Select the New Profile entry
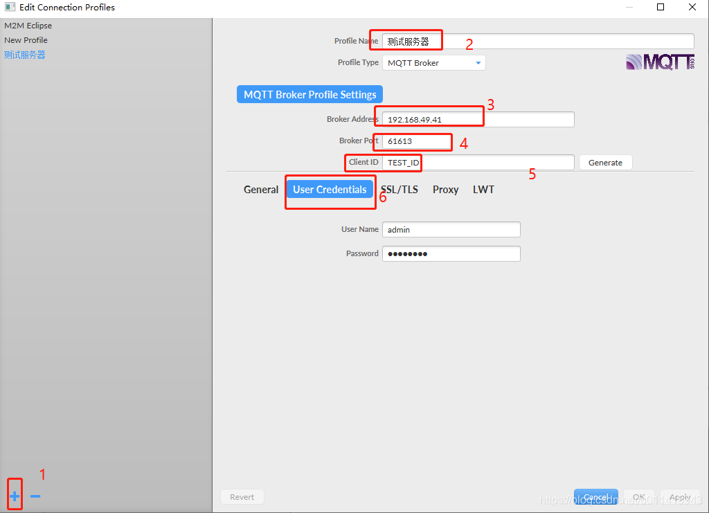The width and height of the screenshot is (709, 513). 26,40
